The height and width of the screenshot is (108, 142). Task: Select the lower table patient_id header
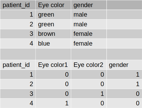coord(18,65)
